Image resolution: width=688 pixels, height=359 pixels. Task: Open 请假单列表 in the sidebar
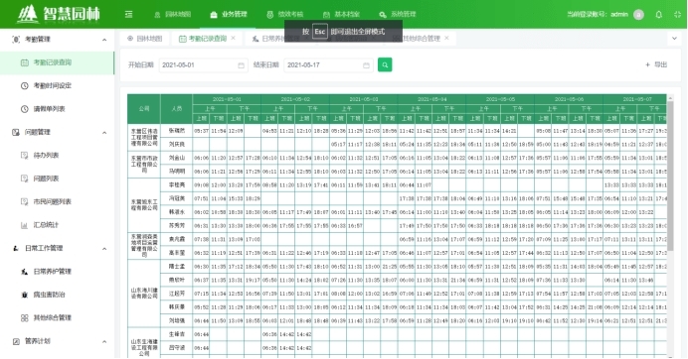[x=49, y=109]
